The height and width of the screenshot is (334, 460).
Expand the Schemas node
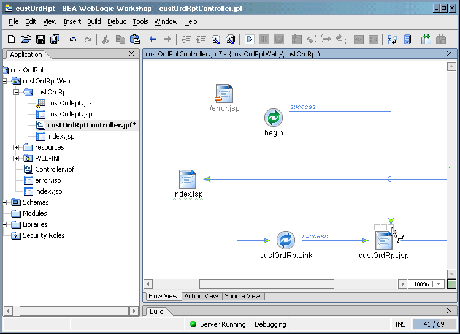pos(5,202)
